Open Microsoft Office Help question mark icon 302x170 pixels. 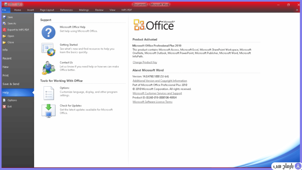[48, 32]
